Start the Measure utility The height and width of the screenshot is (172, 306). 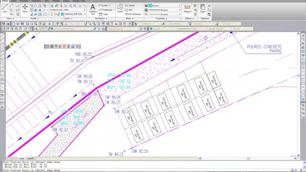187,9
